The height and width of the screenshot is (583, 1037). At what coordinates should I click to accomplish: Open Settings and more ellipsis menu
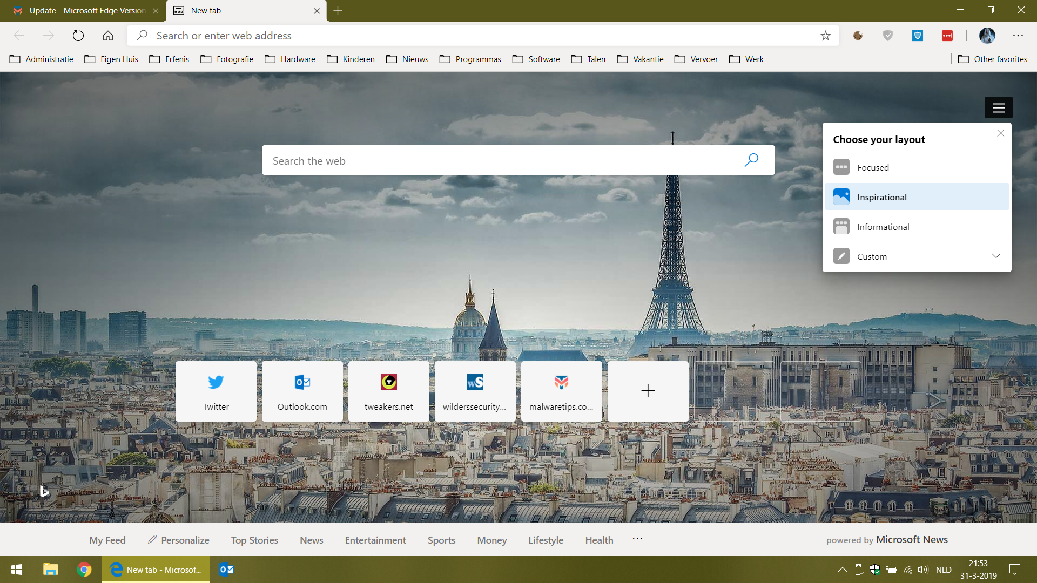(x=1018, y=36)
